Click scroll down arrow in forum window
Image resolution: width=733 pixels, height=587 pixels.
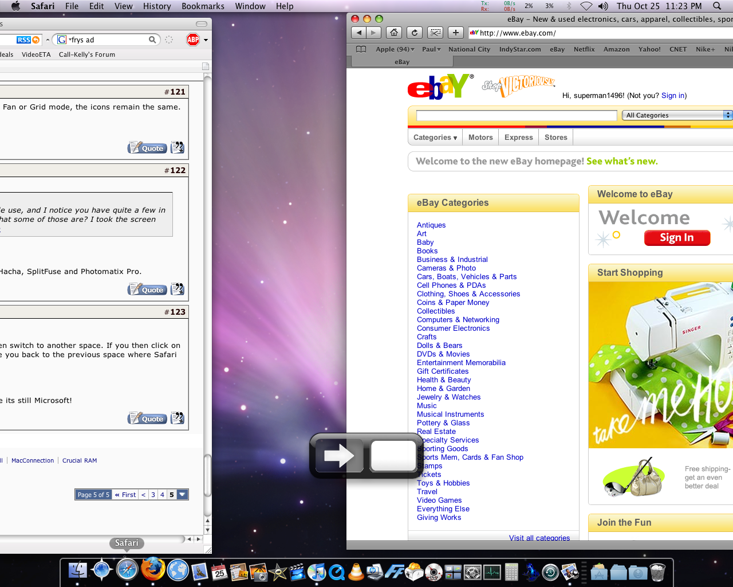(208, 530)
